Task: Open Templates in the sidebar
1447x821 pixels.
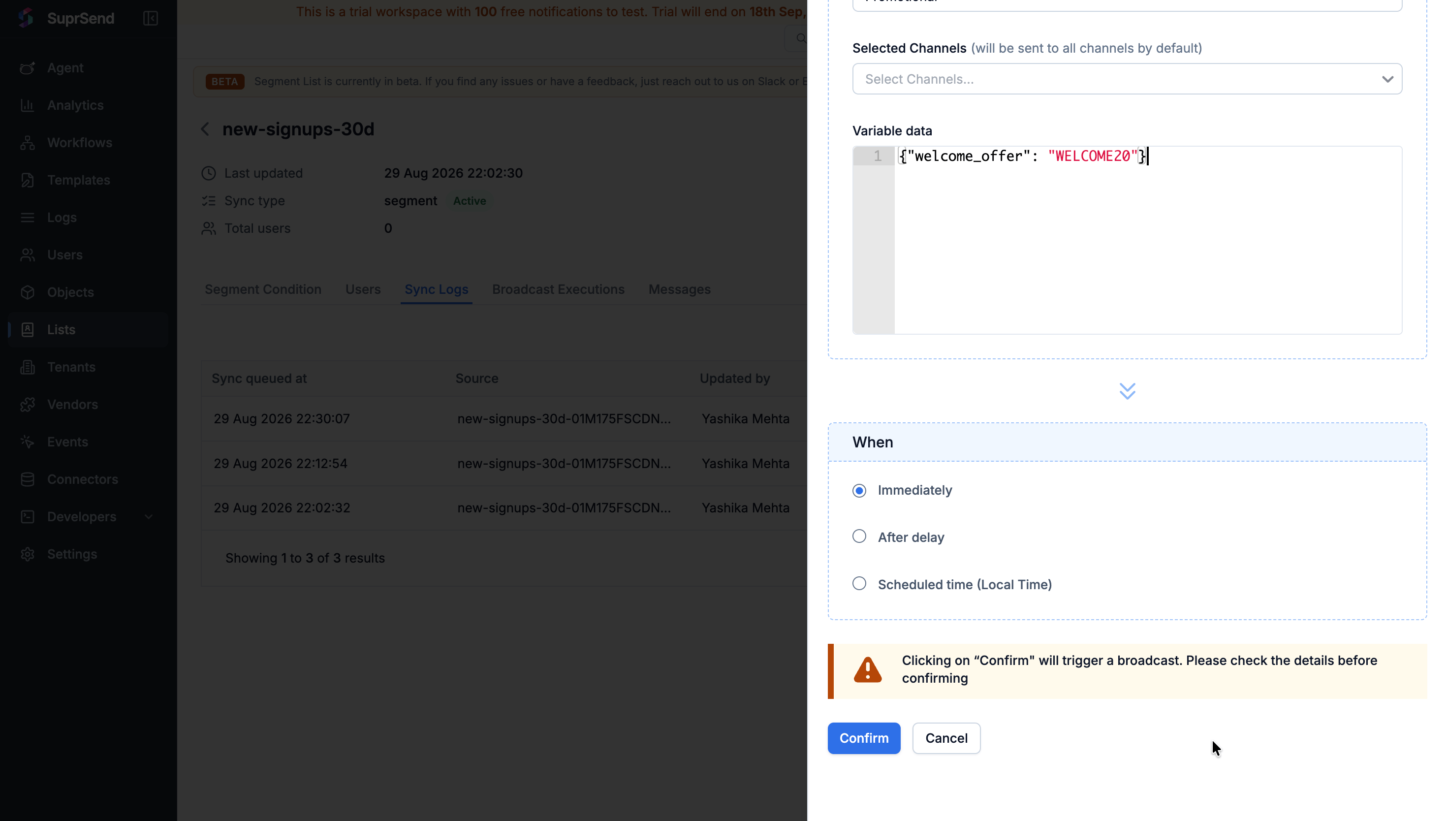Action: click(x=78, y=180)
